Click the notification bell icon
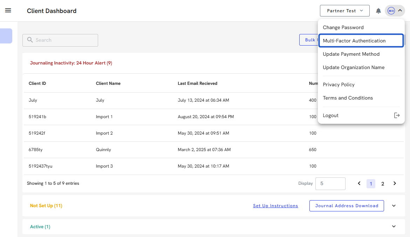 [x=378, y=11]
